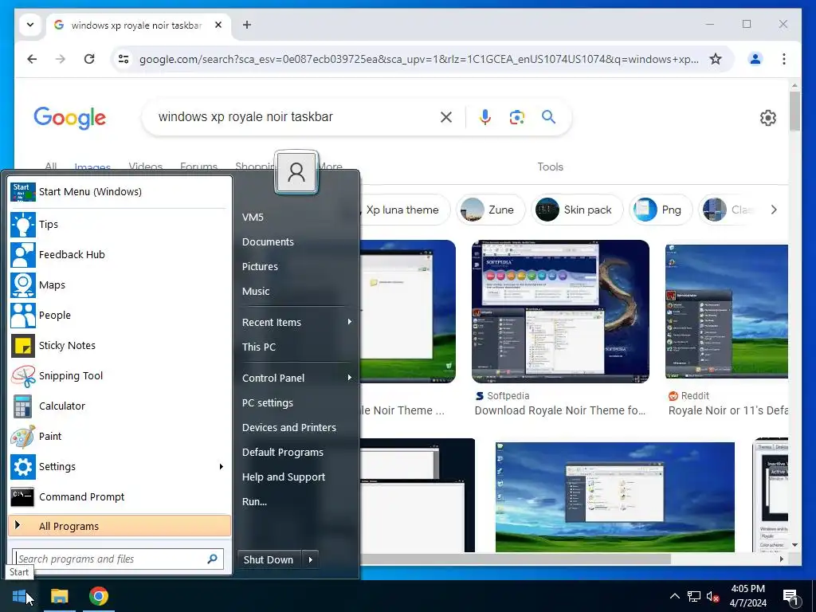Clear the Google search box text

tap(446, 117)
